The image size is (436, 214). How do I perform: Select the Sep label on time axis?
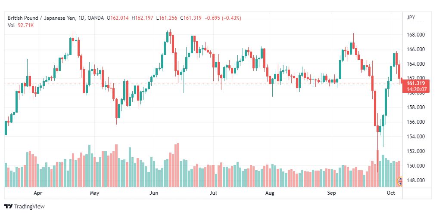[x=331, y=193]
